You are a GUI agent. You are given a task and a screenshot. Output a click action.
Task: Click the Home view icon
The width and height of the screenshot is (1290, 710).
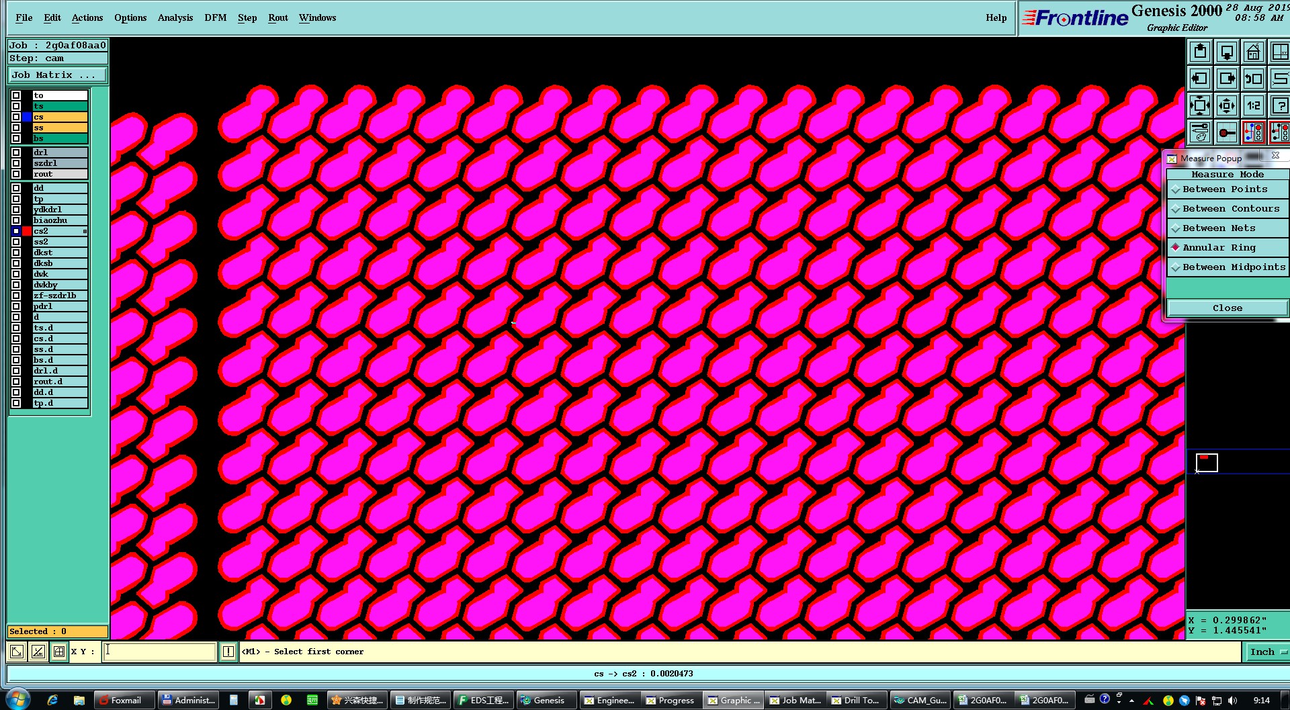[1253, 52]
